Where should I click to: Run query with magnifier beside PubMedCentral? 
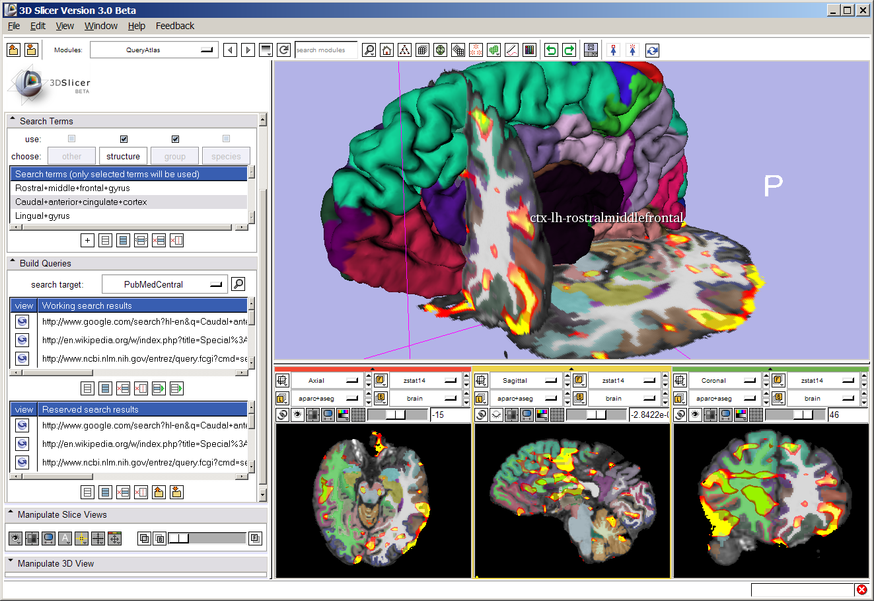pos(238,284)
